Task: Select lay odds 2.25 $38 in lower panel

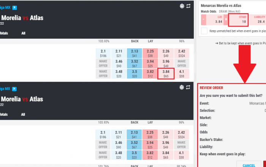Action: [x=150, y=134]
